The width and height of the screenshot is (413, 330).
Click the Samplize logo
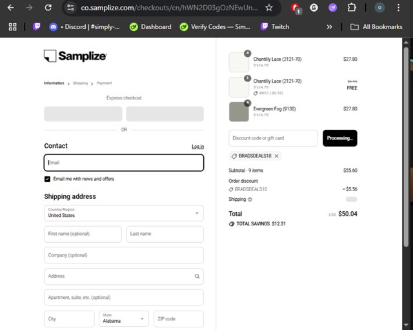(76, 56)
